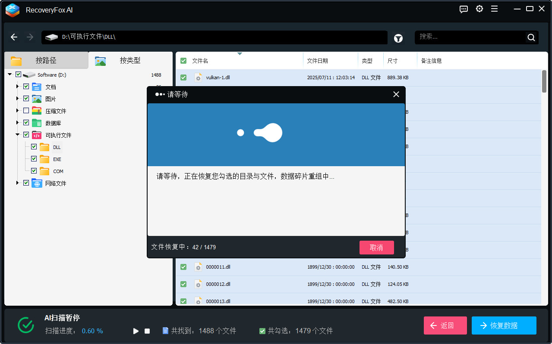552x344 pixels.
Task: Click the filter funnel icon in path bar
Action: point(398,38)
